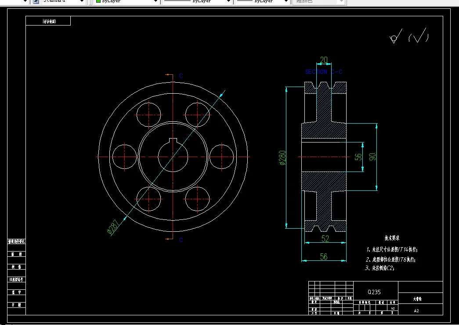
Task: Select the keyway notch on the bore
Action: (x=173, y=140)
